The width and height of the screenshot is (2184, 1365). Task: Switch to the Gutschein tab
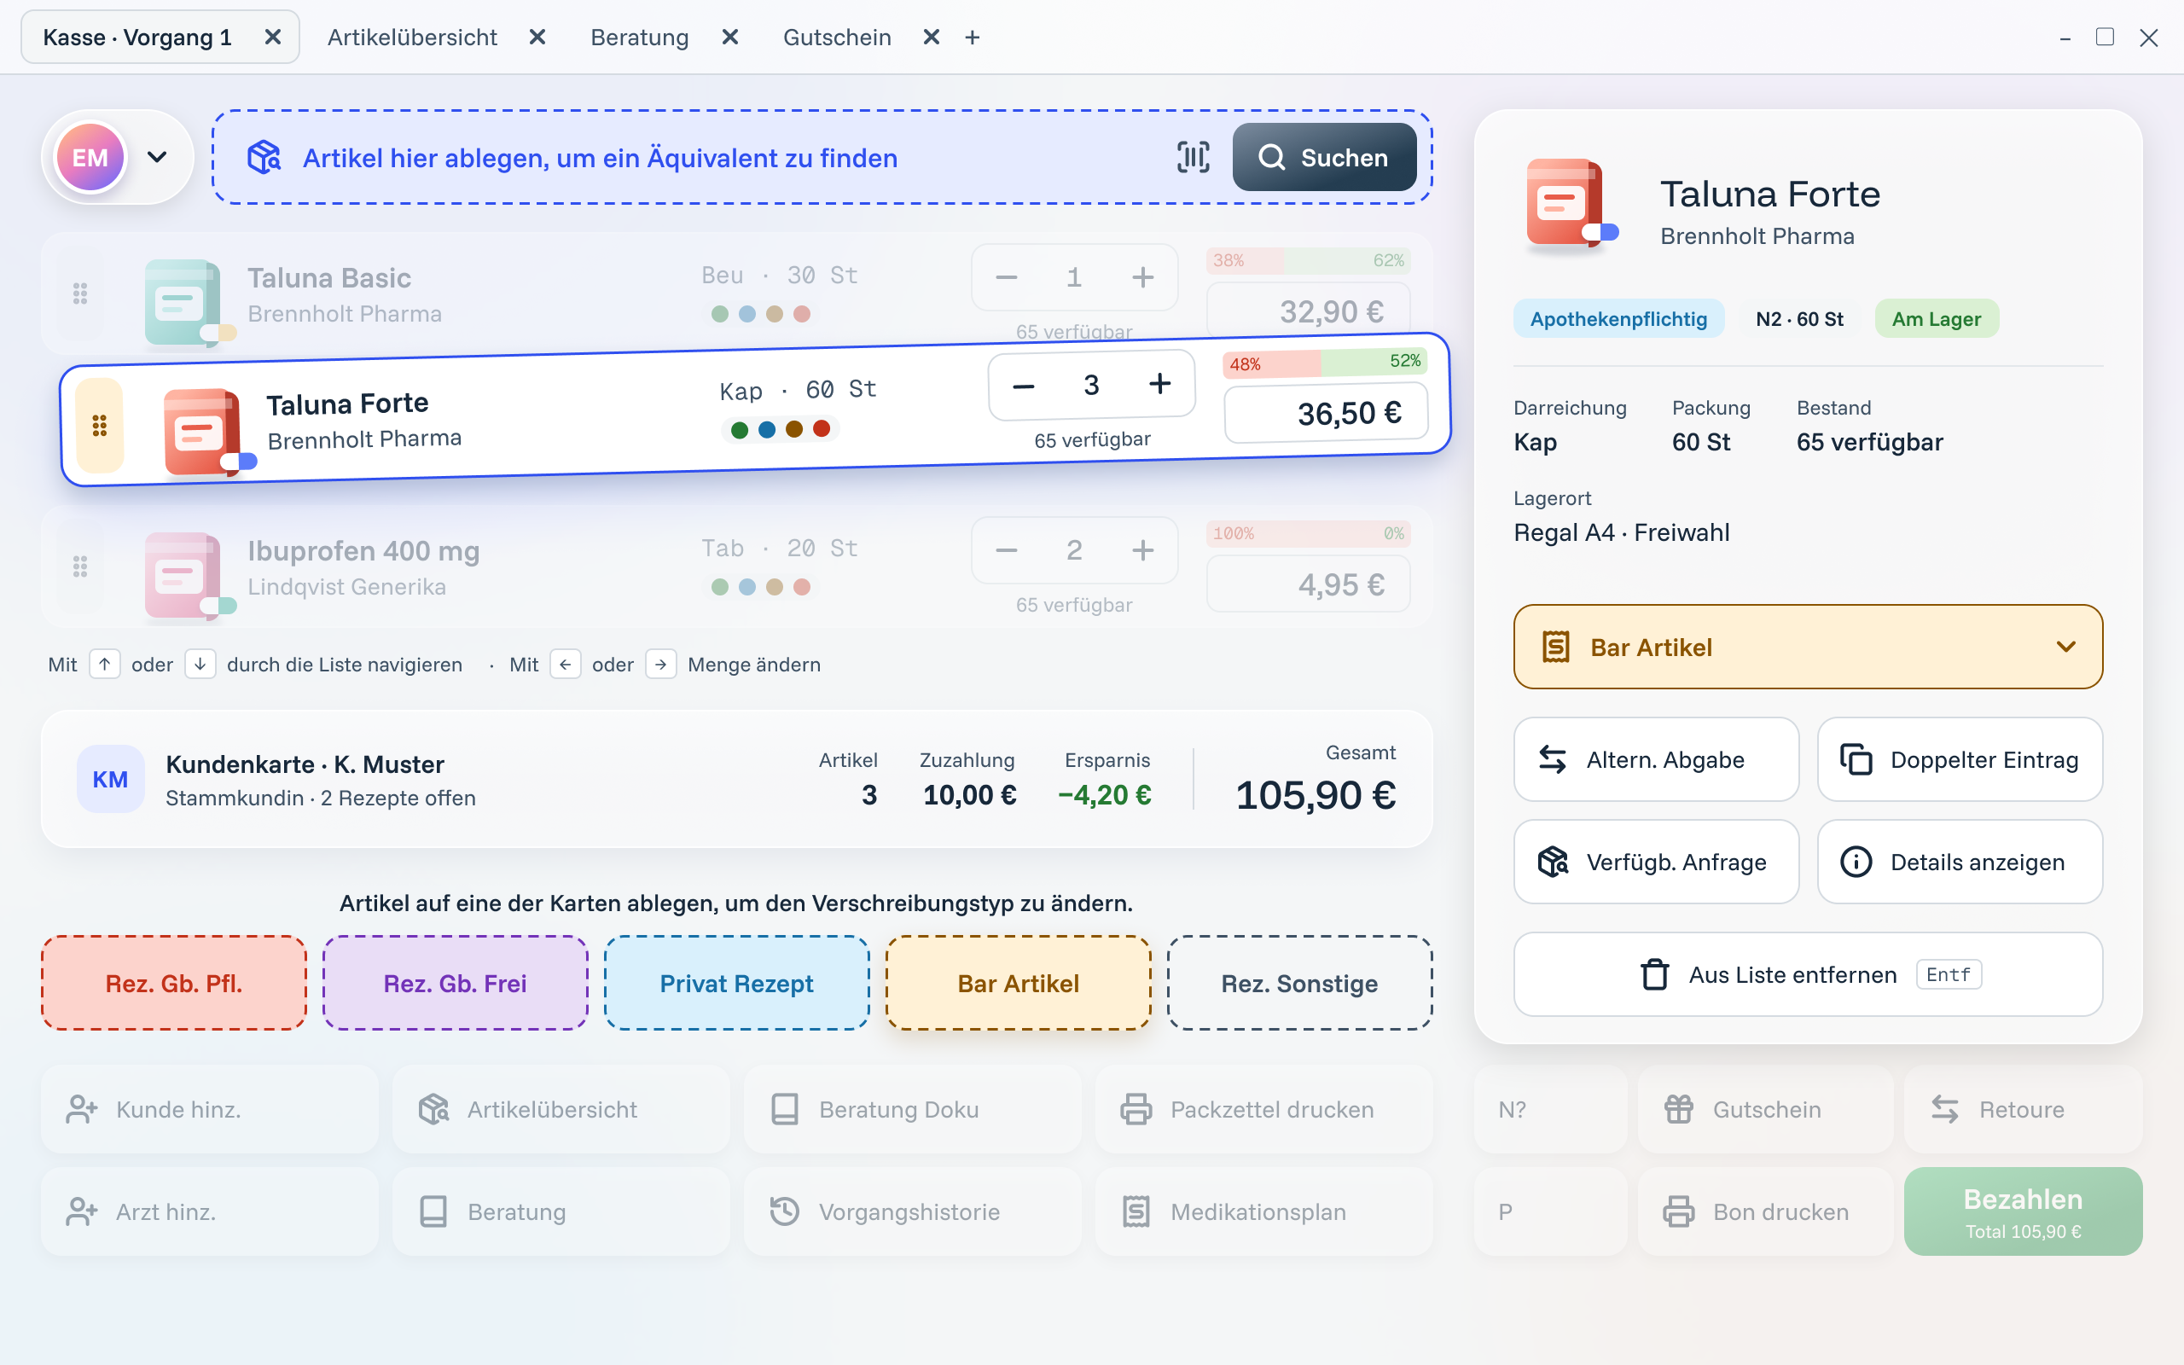[837, 37]
